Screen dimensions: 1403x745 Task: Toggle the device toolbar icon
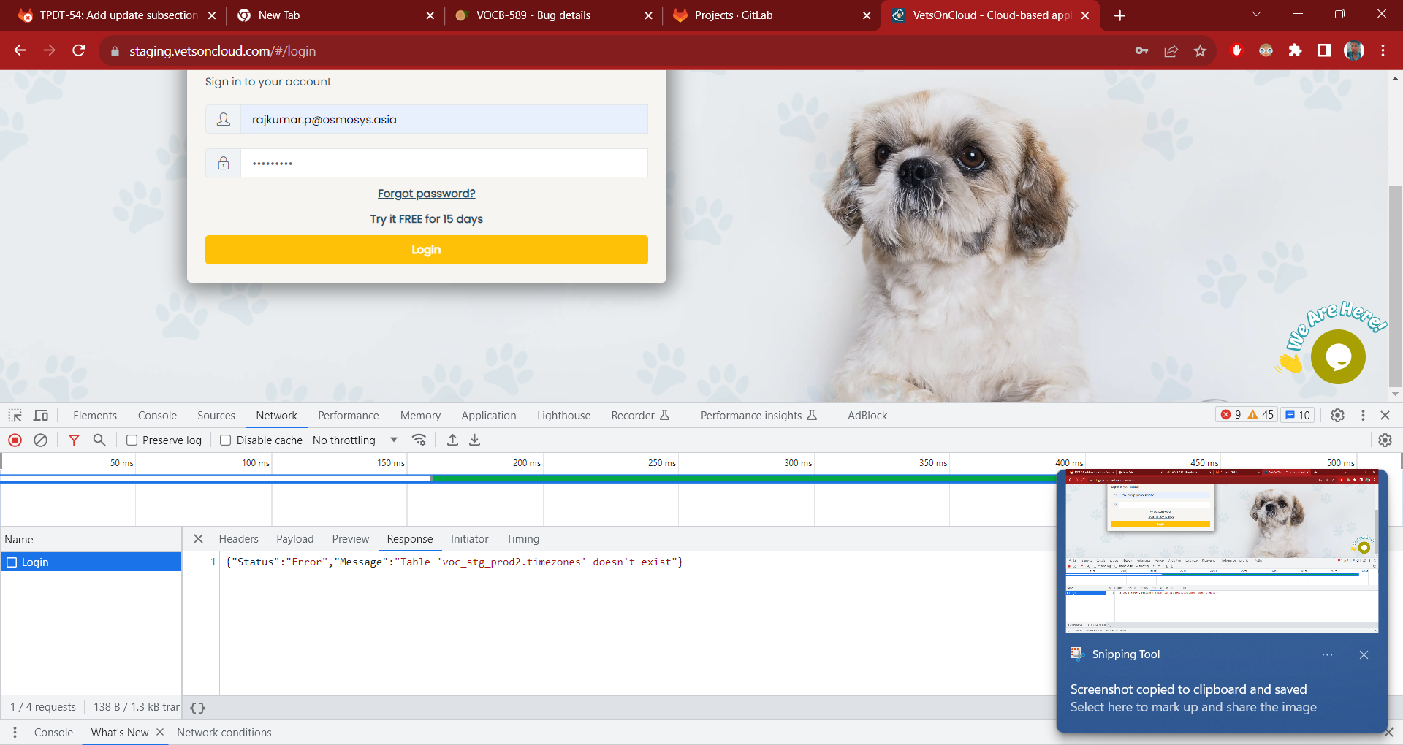(41, 416)
